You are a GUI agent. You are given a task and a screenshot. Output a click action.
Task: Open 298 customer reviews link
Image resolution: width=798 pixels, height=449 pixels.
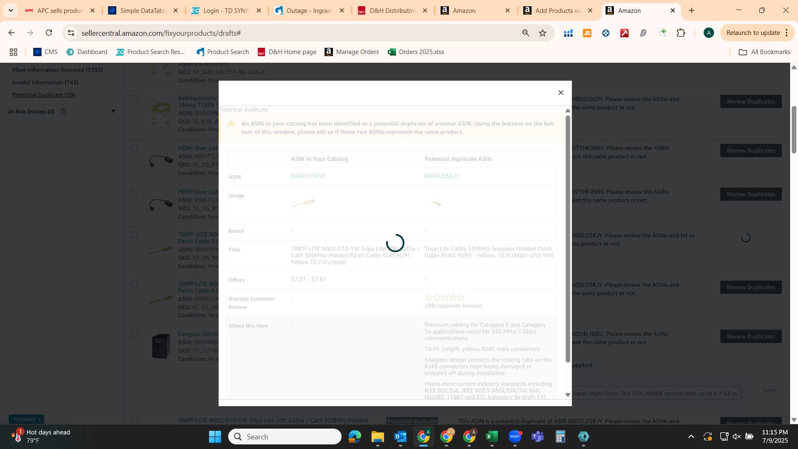pos(453,306)
